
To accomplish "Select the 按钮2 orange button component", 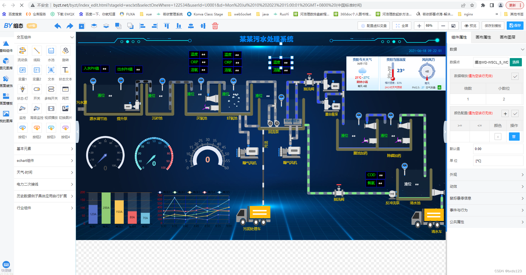I will pyautogui.click(x=37, y=131).
